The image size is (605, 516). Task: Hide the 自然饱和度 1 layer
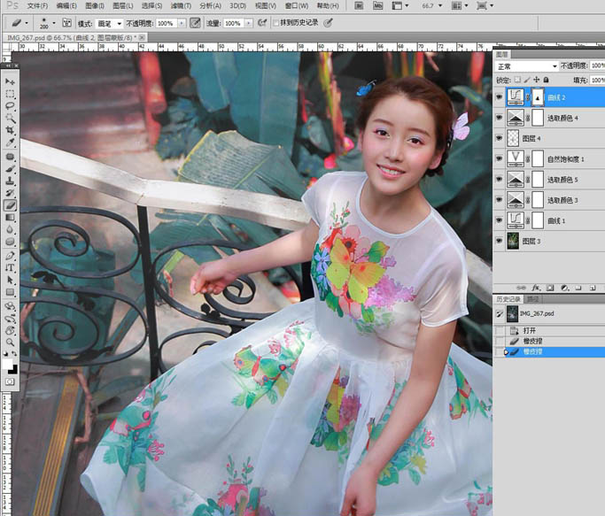tap(499, 158)
